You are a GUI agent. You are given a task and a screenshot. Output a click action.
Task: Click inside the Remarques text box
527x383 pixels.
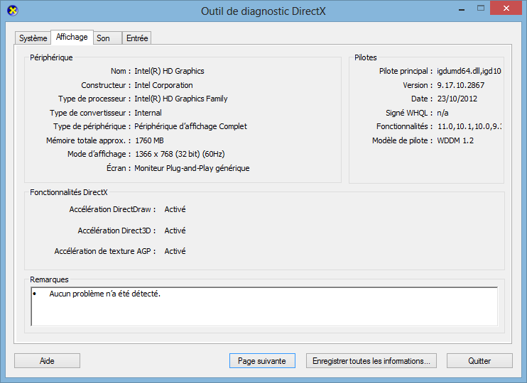tap(264, 306)
